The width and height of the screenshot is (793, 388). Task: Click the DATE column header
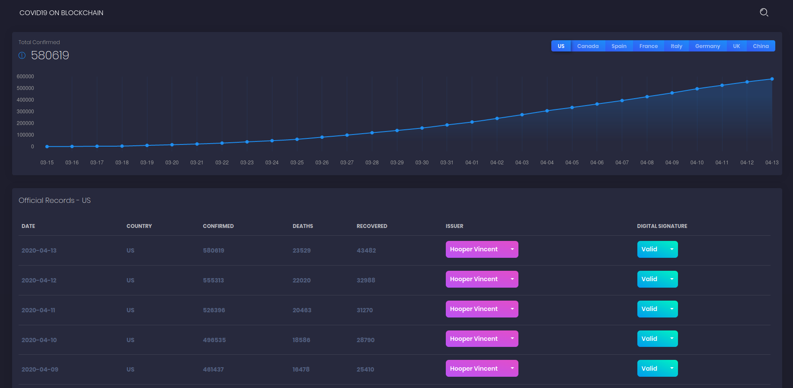[x=29, y=226]
